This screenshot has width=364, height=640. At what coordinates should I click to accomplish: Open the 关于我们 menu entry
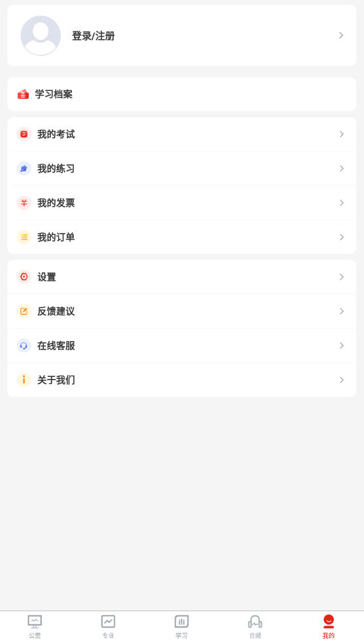point(182,380)
